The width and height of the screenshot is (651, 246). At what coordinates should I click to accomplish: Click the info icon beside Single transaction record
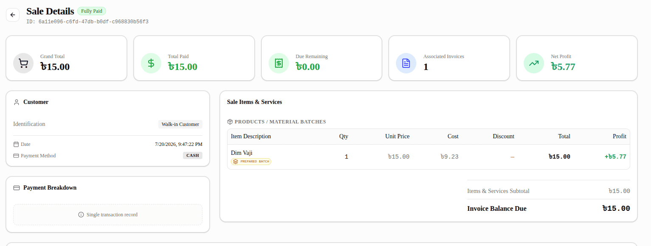coord(81,215)
